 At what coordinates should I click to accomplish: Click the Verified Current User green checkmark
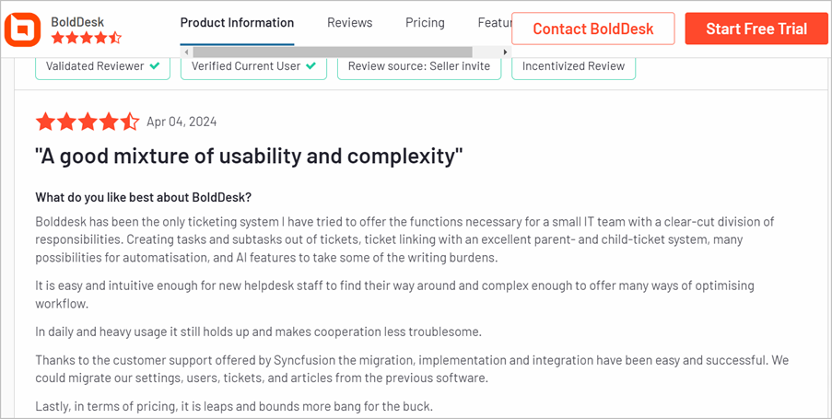(x=311, y=66)
